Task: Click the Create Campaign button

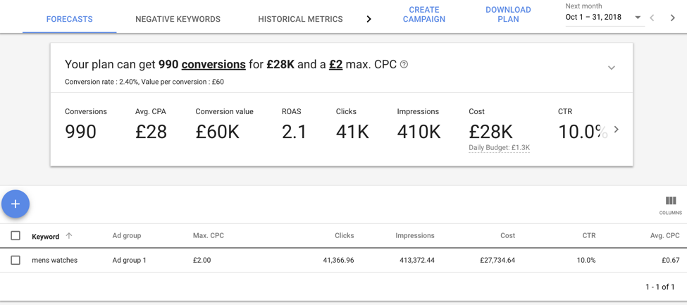Action: 423,15
